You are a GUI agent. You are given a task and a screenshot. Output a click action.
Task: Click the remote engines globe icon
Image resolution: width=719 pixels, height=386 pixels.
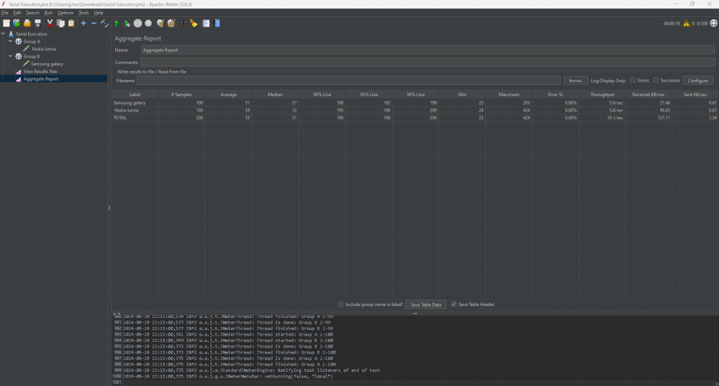[714, 23]
